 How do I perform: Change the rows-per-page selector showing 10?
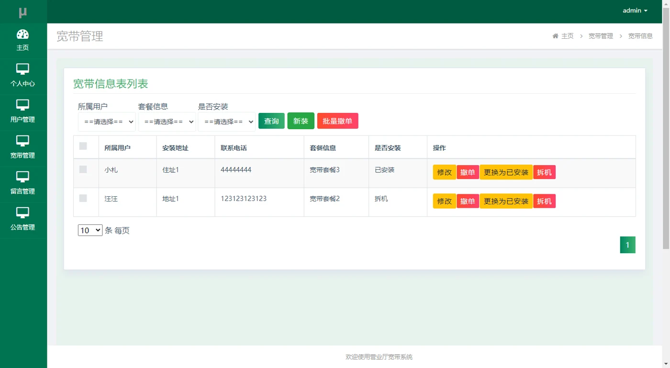point(90,230)
